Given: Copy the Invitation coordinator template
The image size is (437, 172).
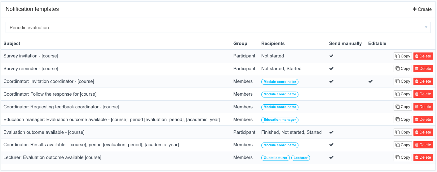Looking at the screenshot, I should [403, 81].
